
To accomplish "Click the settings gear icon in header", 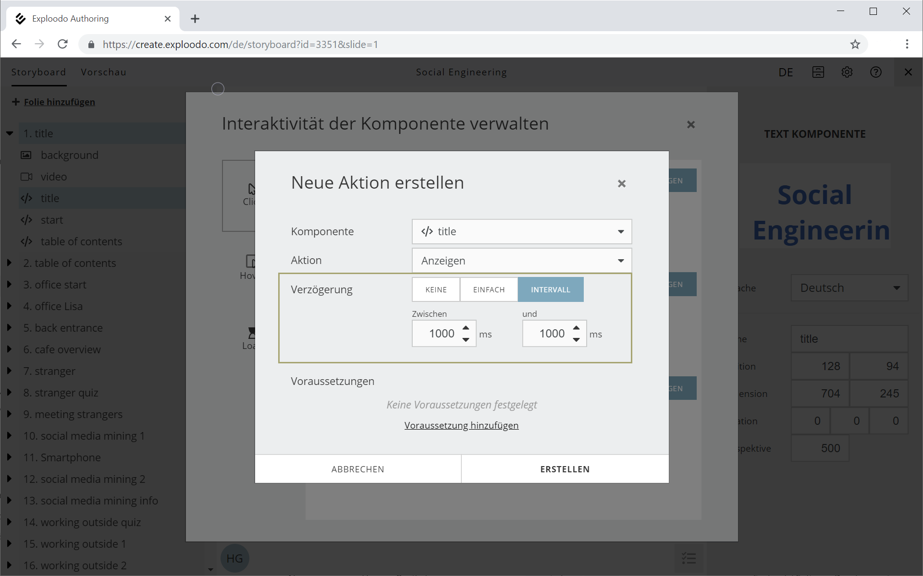I will click(847, 72).
